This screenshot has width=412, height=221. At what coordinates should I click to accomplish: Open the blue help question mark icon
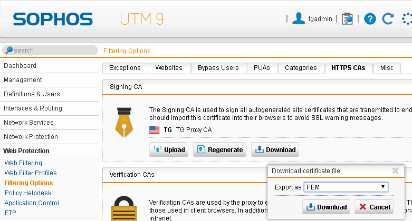pos(370,19)
